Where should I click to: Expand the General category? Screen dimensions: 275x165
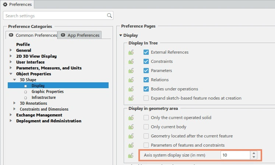tap(11, 50)
